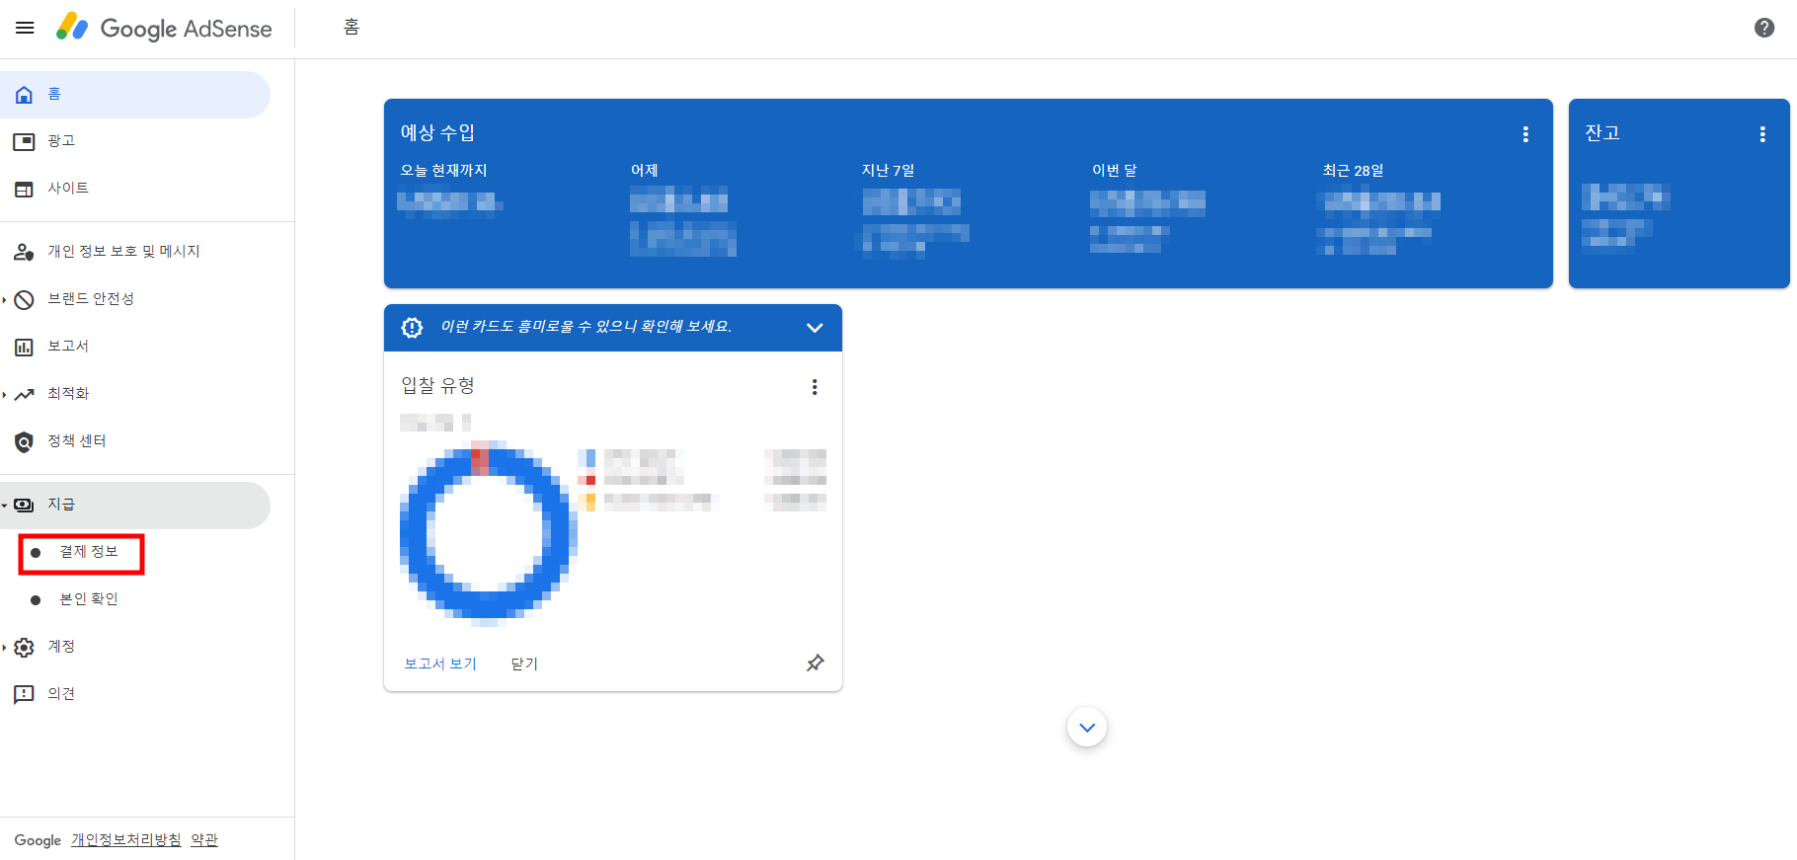Click 지급 menu label
This screenshot has width=1797, height=860.
[61, 505]
